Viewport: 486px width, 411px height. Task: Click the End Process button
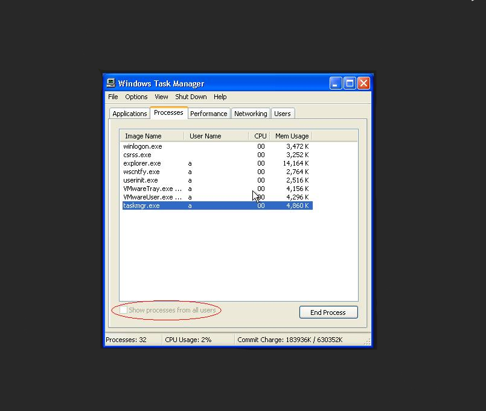click(x=328, y=312)
